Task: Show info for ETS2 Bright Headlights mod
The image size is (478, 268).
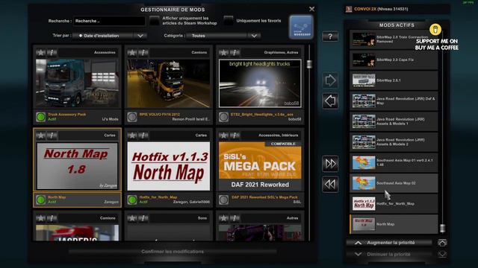Action: pos(235,53)
